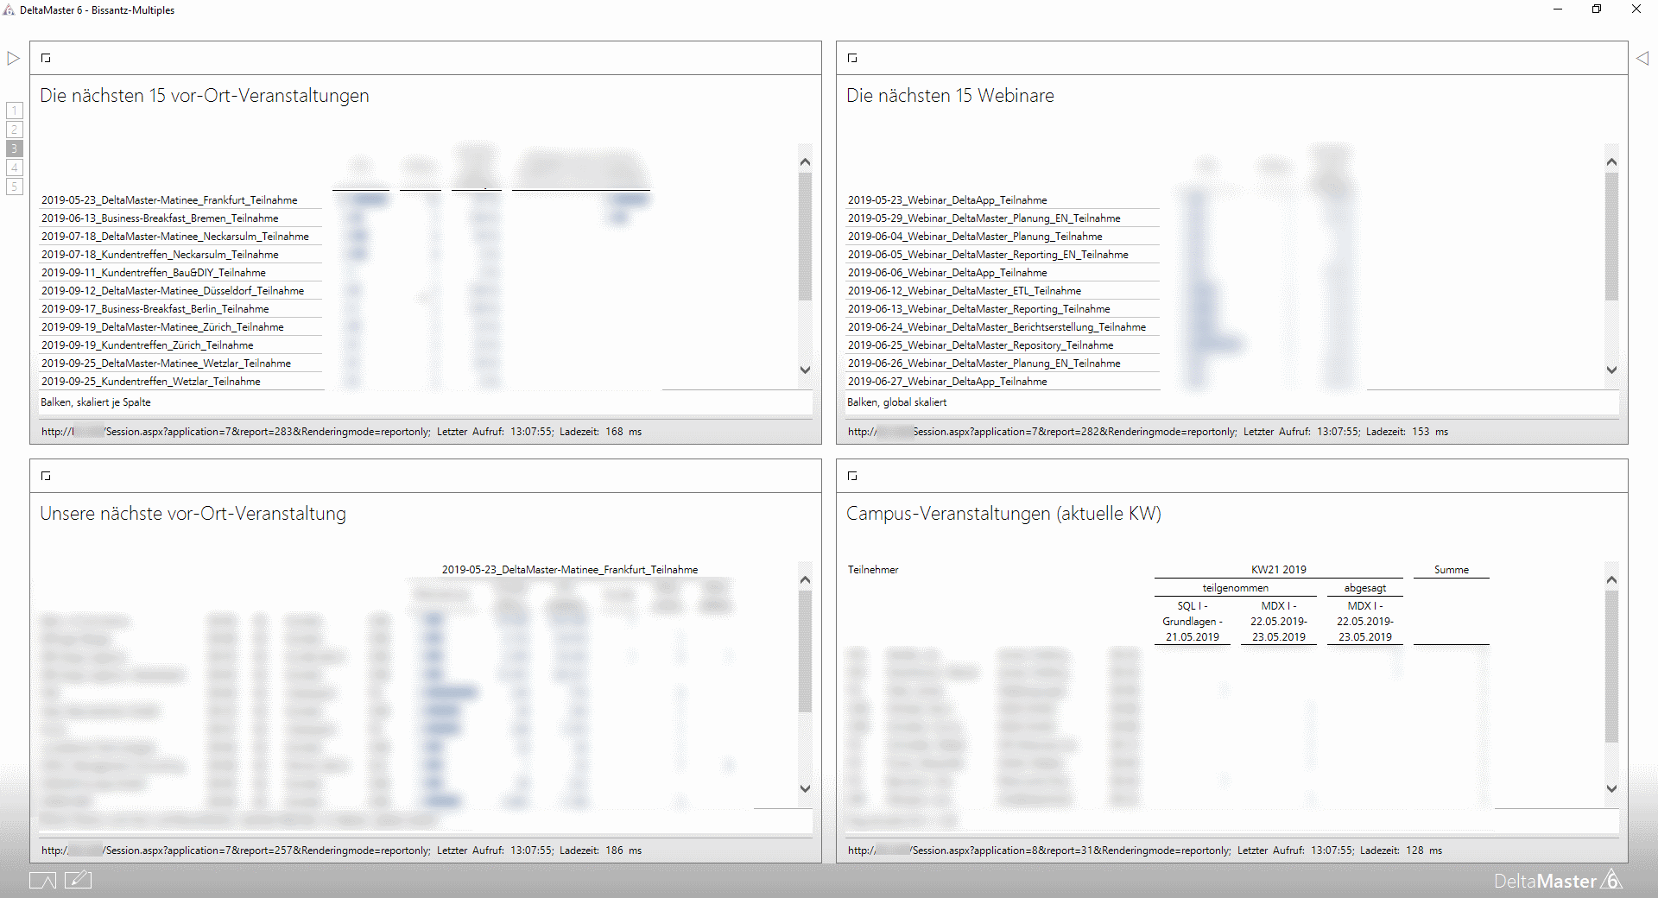Viewport: 1658px width, 898px height.
Task: Click scrollbar thumb of the Webinare list
Action: [1611, 237]
